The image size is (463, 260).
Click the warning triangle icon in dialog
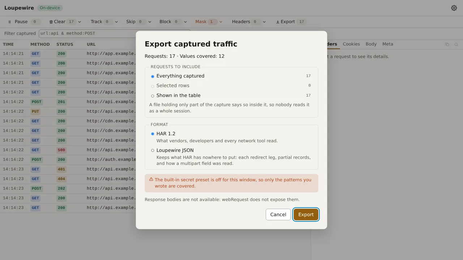tap(151, 179)
